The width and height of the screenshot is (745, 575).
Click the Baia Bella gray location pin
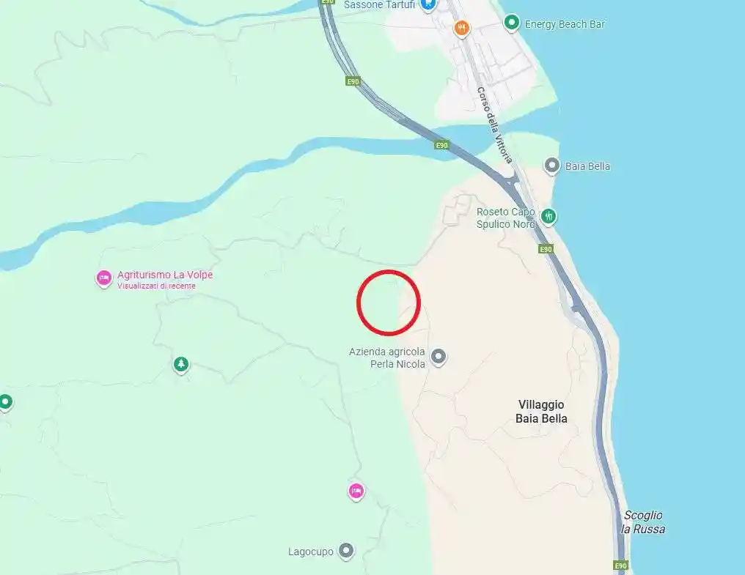point(551,166)
